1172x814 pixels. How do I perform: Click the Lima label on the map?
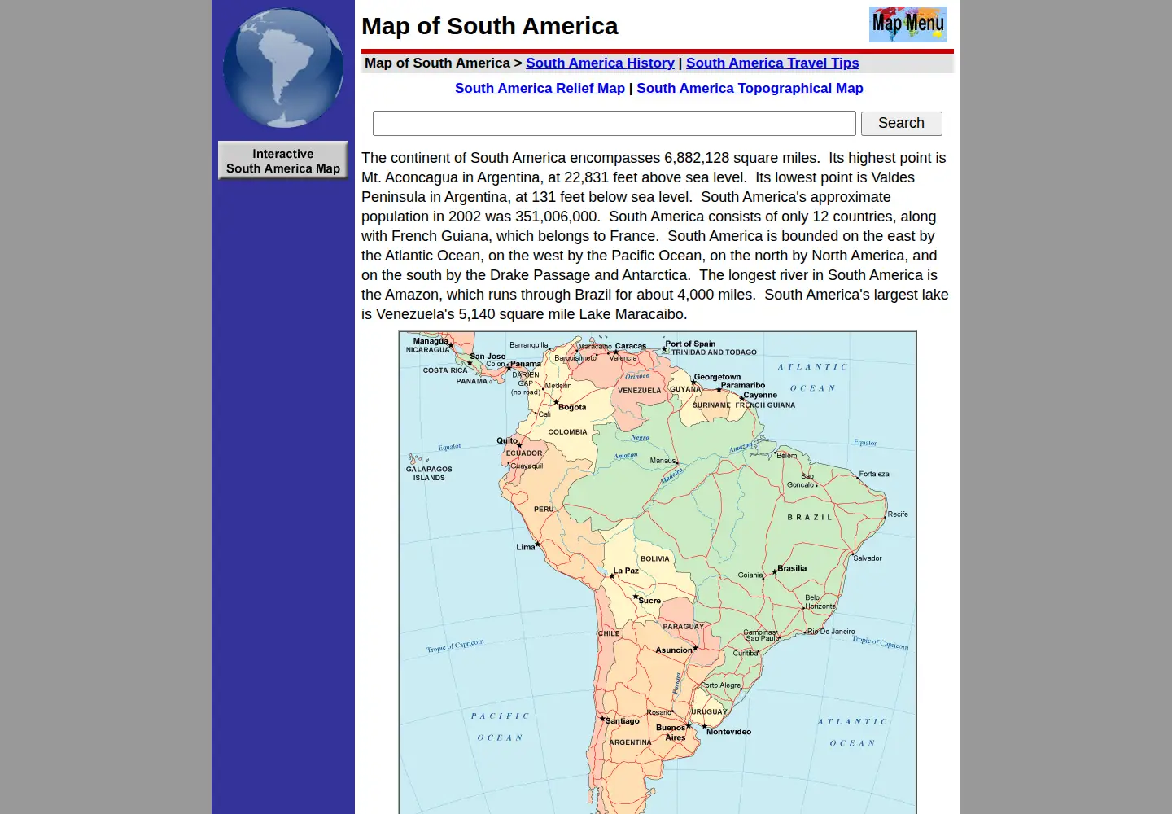[525, 547]
